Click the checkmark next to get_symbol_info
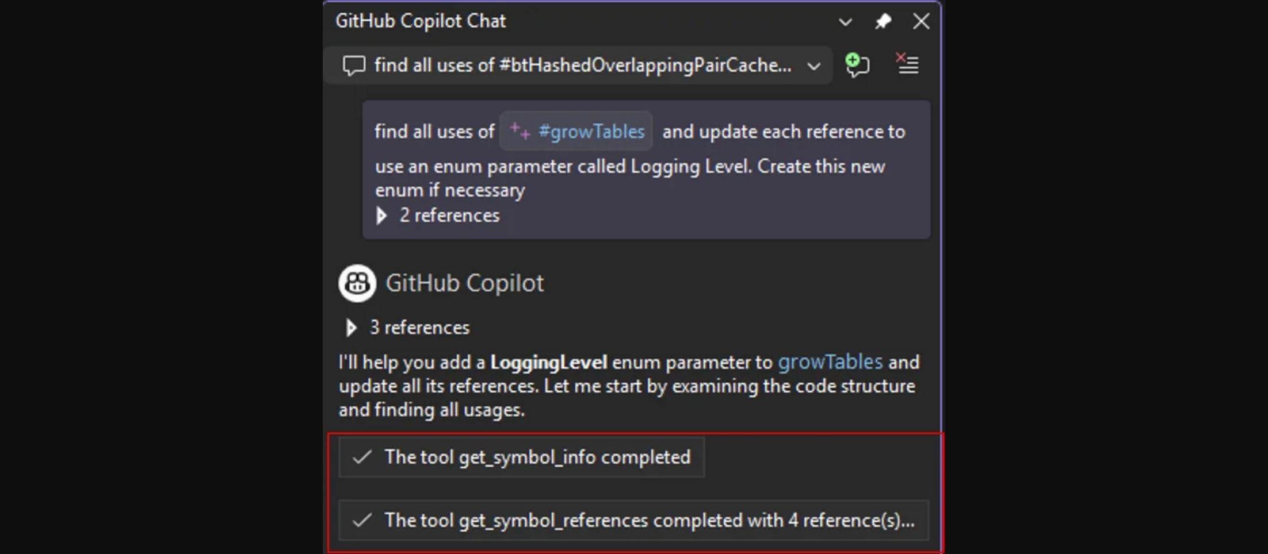This screenshot has width=1268, height=554. point(362,457)
